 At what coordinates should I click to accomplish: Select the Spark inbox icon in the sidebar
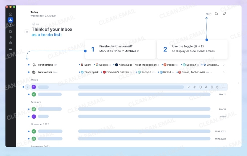tap(11, 20)
